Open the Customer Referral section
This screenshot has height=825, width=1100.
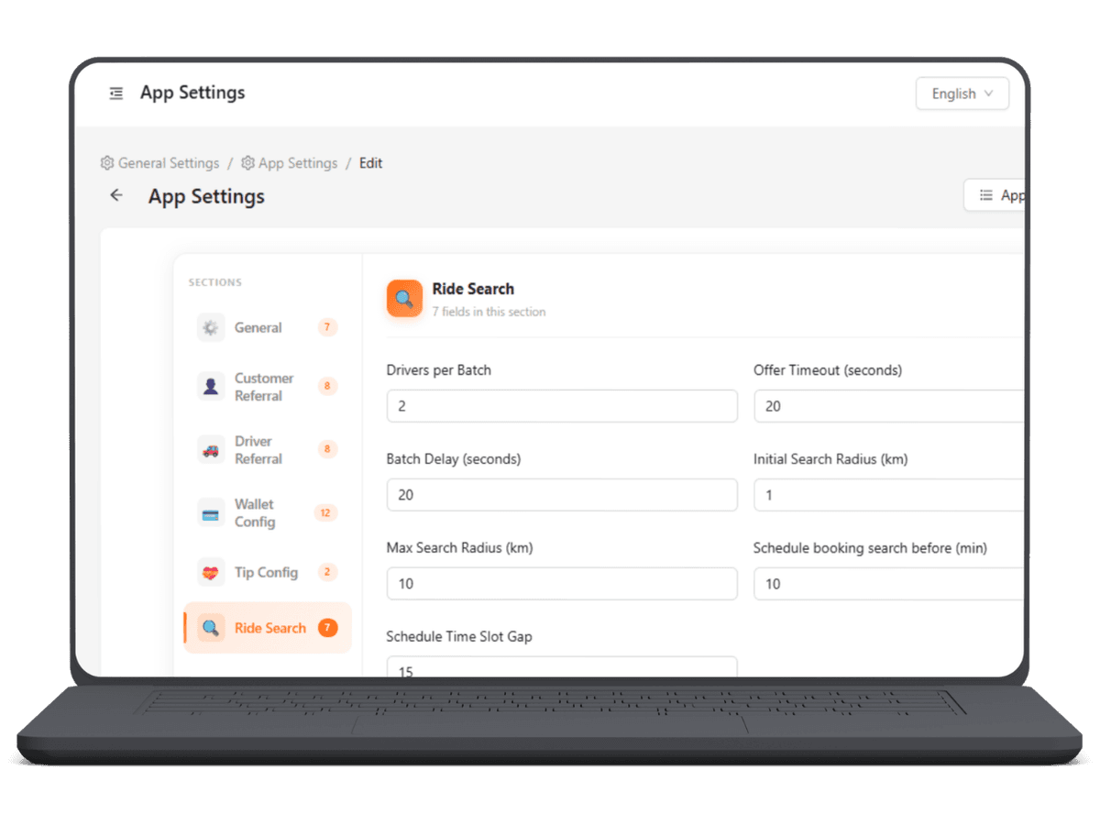(268, 387)
